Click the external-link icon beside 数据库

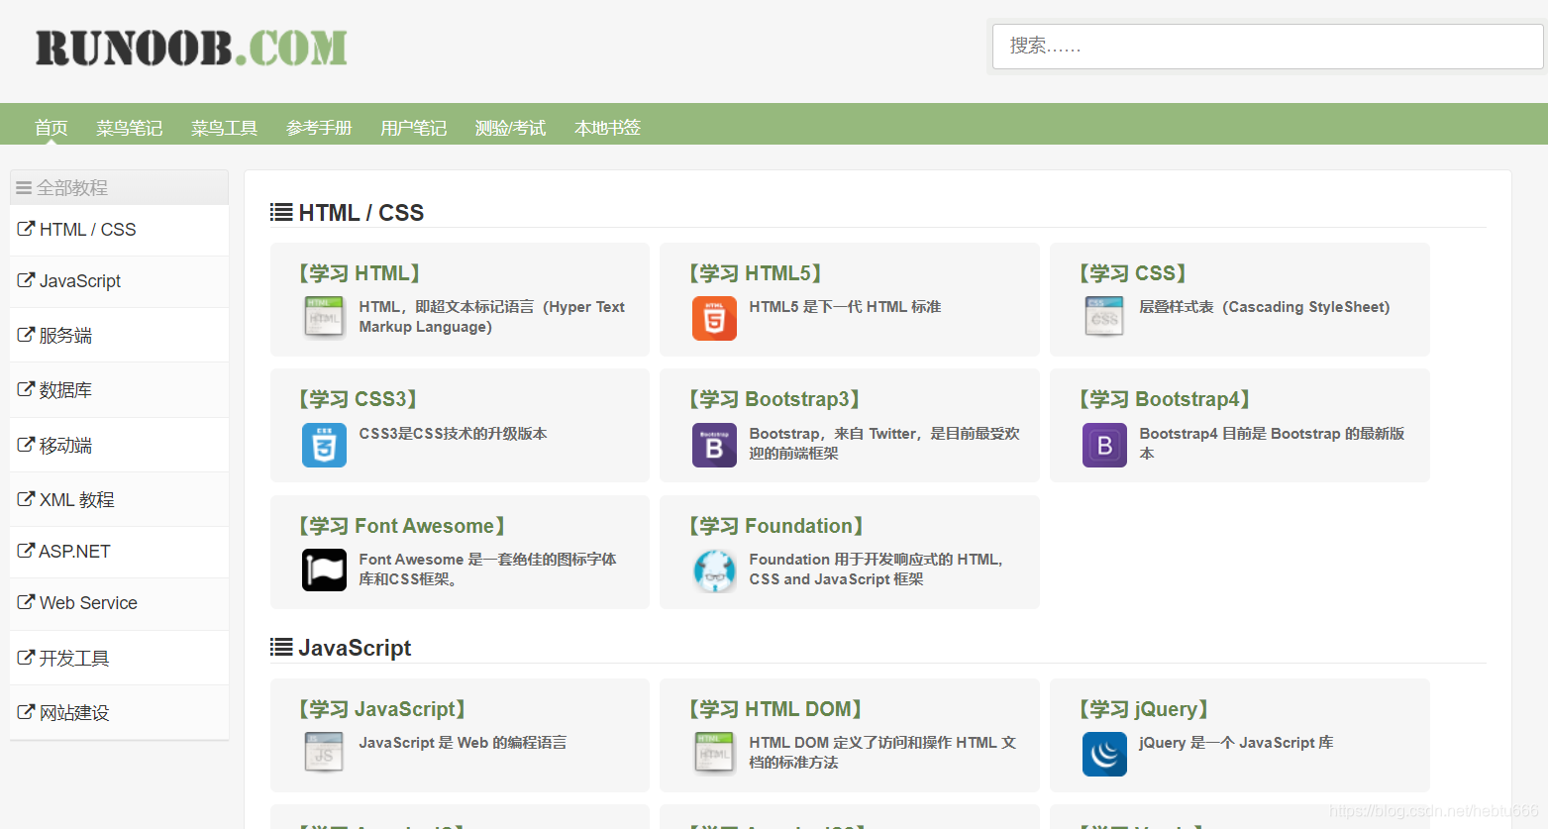tap(26, 389)
